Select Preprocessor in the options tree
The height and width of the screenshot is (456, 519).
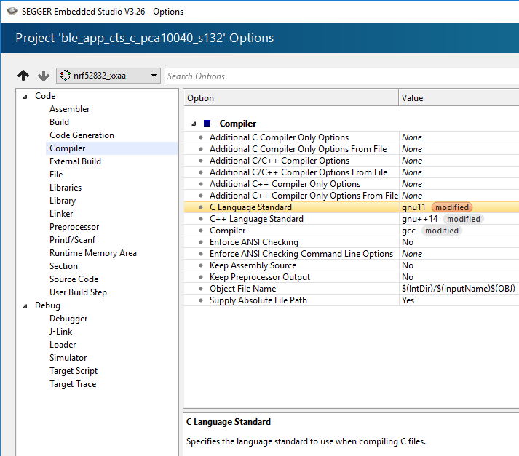point(74,227)
